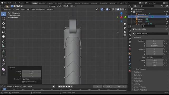The height and width of the screenshot is (95, 169).
Task: Select the Measure tool
Action: (x=3, y=46)
